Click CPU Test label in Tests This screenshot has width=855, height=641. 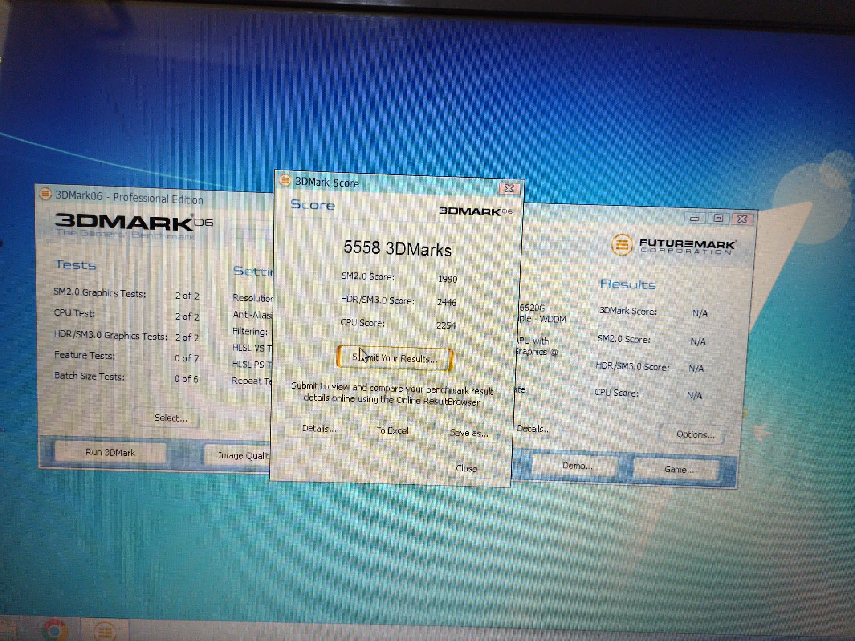tap(74, 313)
